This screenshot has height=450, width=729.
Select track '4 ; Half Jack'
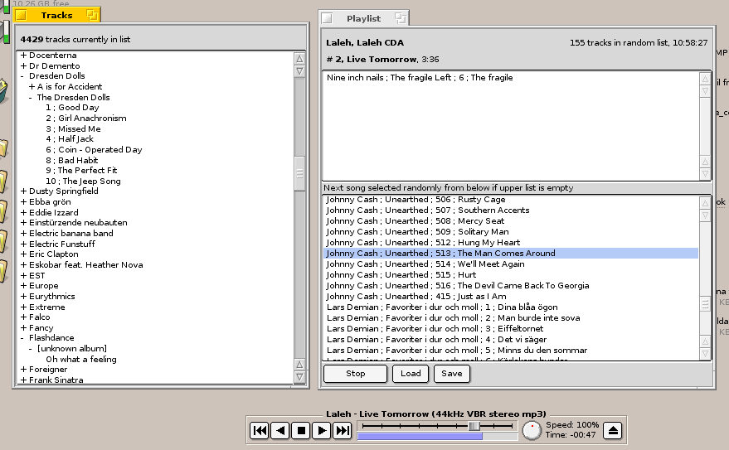pyautogui.click(x=70, y=139)
